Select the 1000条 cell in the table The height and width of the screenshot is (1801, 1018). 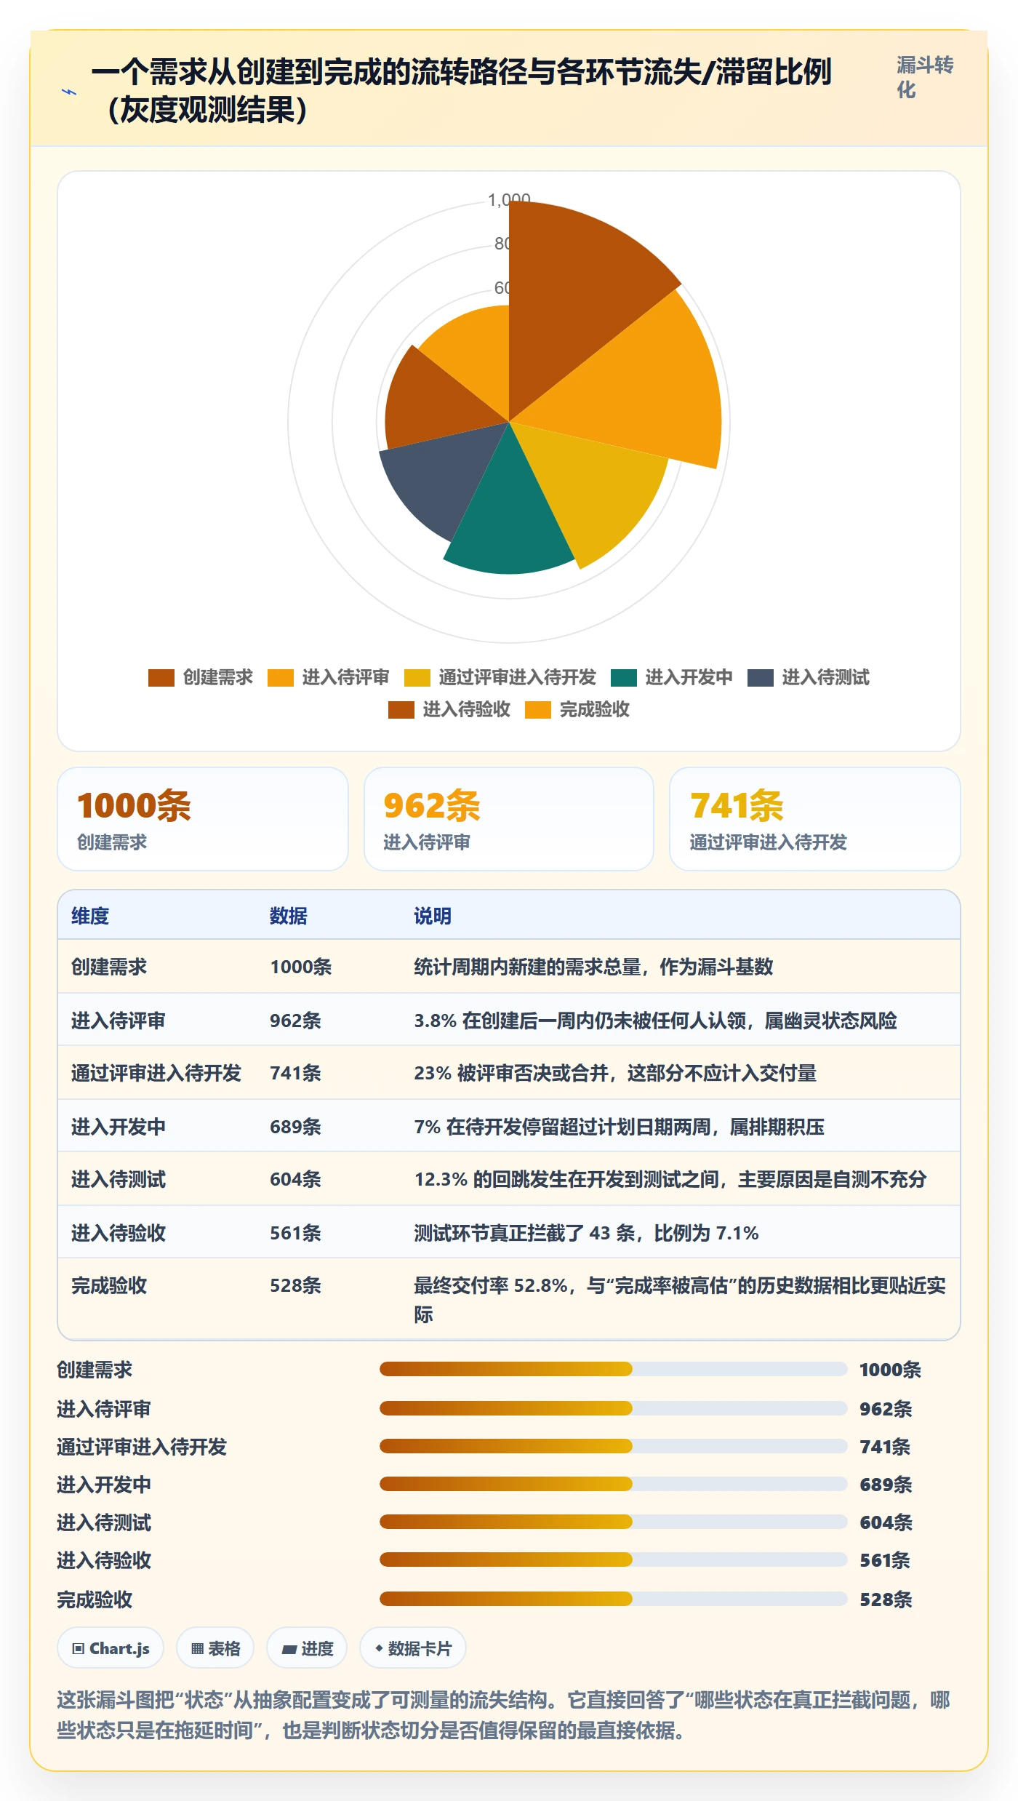pyautogui.click(x=301, y=967)
